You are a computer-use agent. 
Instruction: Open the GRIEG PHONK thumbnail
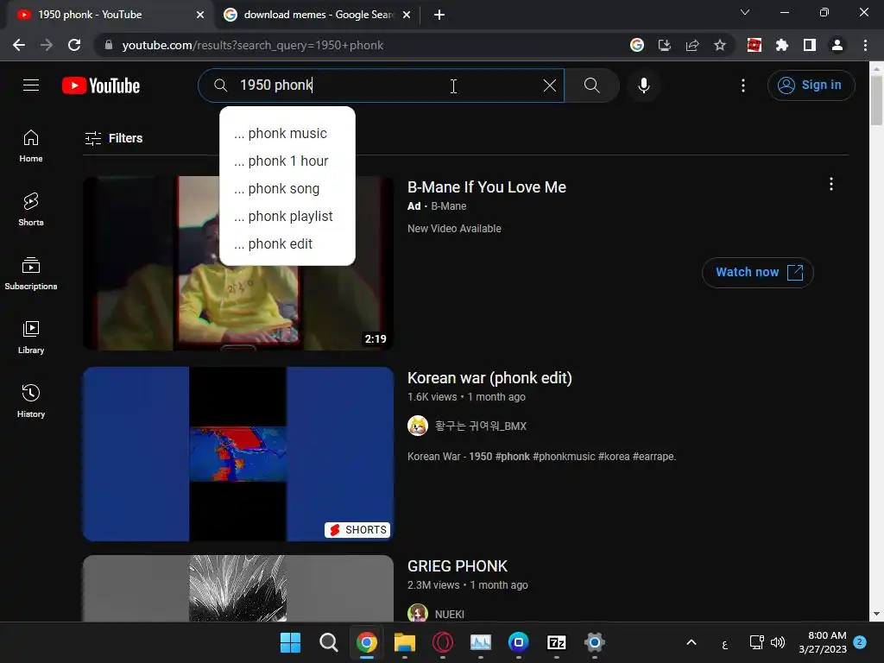(x=238, y=589)
